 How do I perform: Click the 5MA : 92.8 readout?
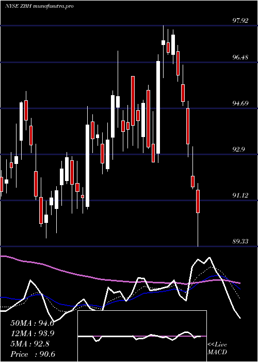29,344
